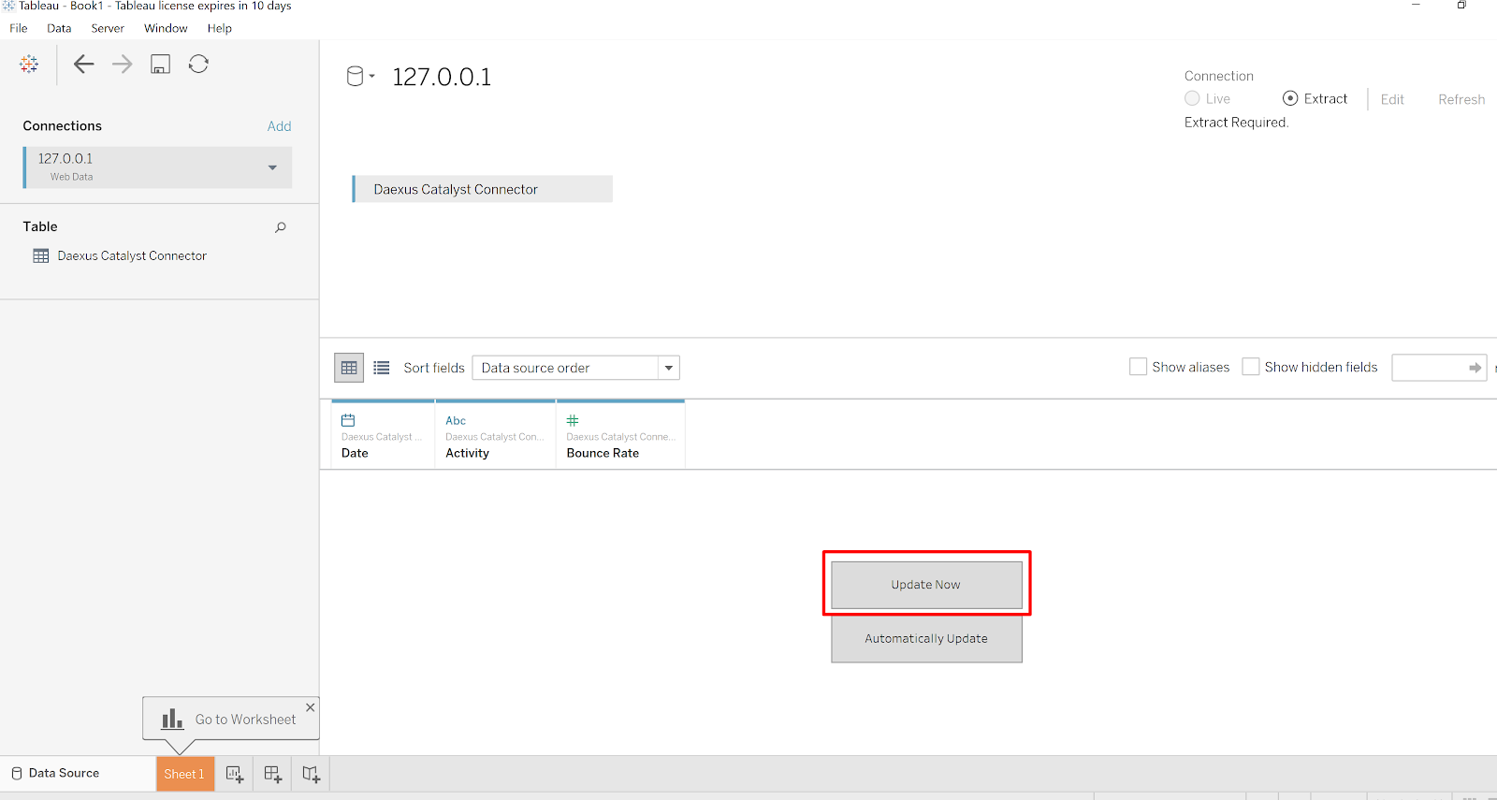Click Go to Worksheet label
Screen dimensions: 1497x800
point(245,720)
